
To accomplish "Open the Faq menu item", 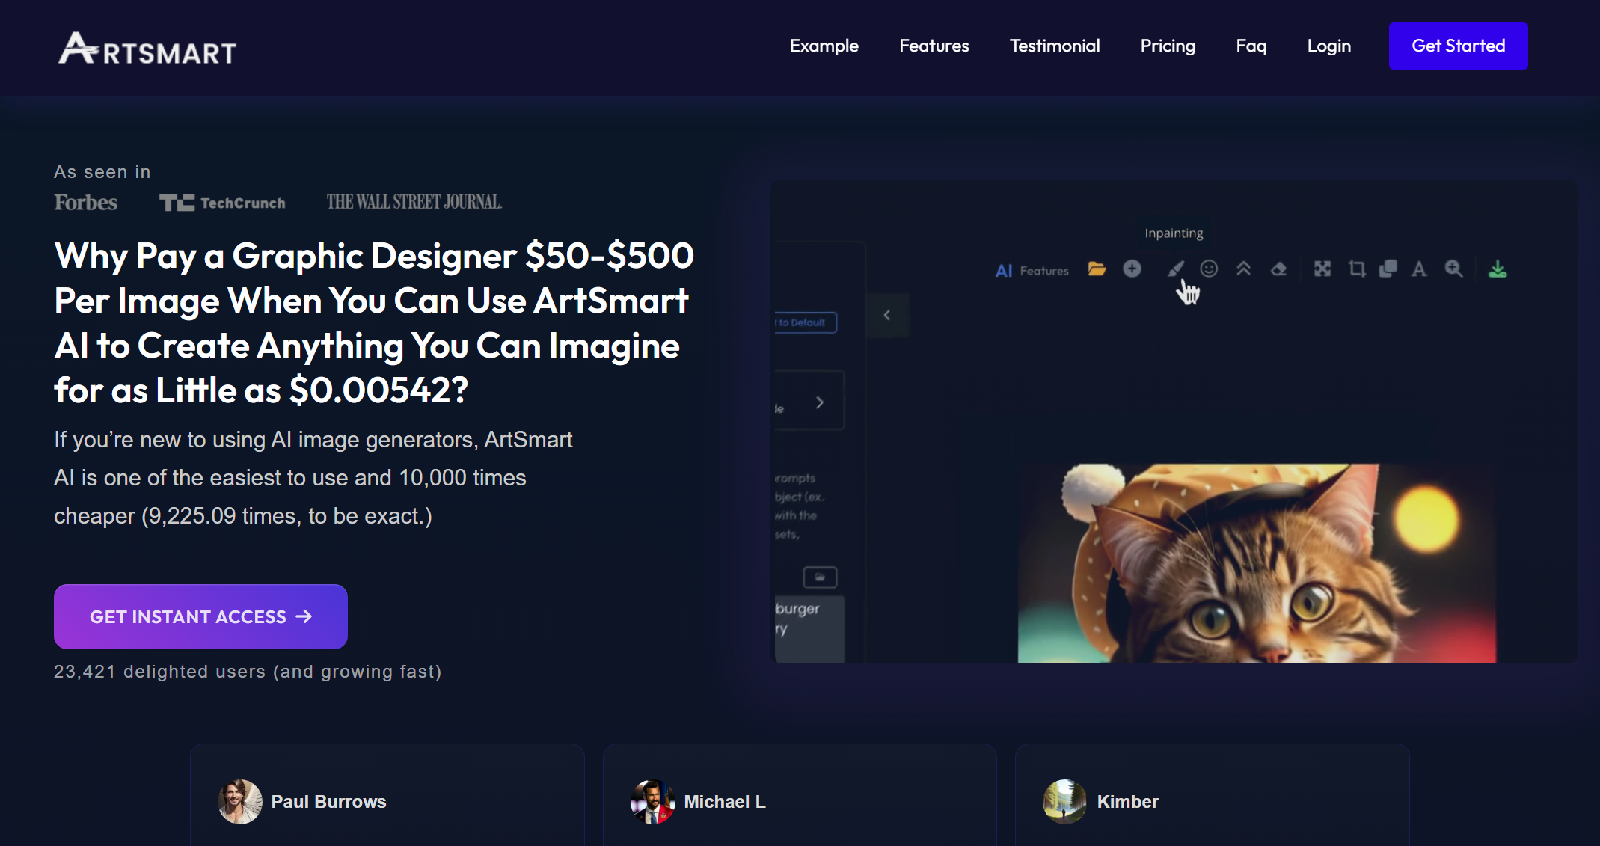I will pos(1251,46).
